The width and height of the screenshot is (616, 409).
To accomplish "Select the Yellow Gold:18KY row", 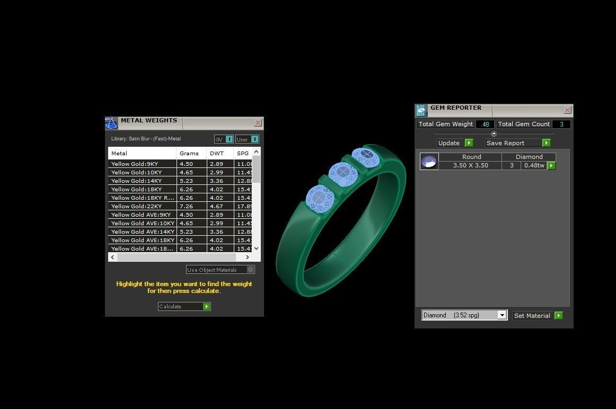I will point(180,189).
